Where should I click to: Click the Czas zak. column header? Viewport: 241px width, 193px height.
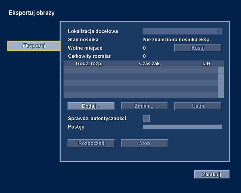150,64
